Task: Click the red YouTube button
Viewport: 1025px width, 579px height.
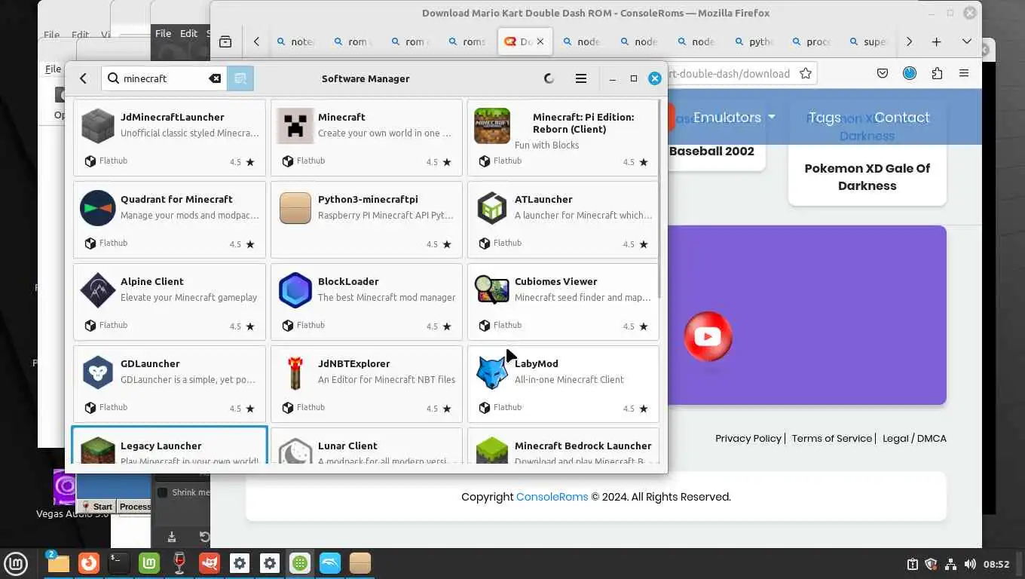Action: click(x=708, y=336)
